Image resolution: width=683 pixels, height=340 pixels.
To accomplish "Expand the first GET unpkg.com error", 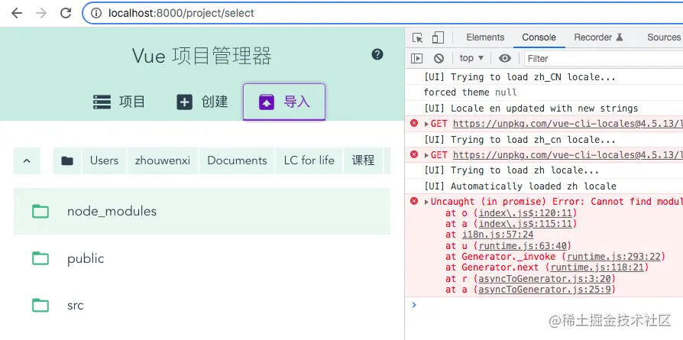I will point(426,125).
